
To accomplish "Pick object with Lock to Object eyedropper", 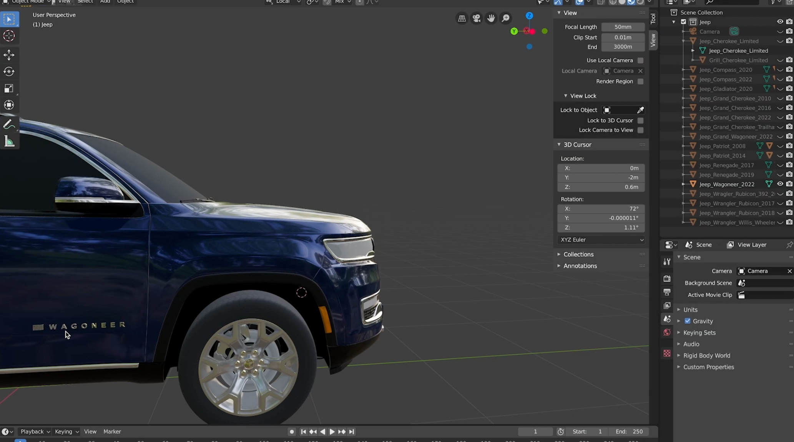I will tap(640, 110).
